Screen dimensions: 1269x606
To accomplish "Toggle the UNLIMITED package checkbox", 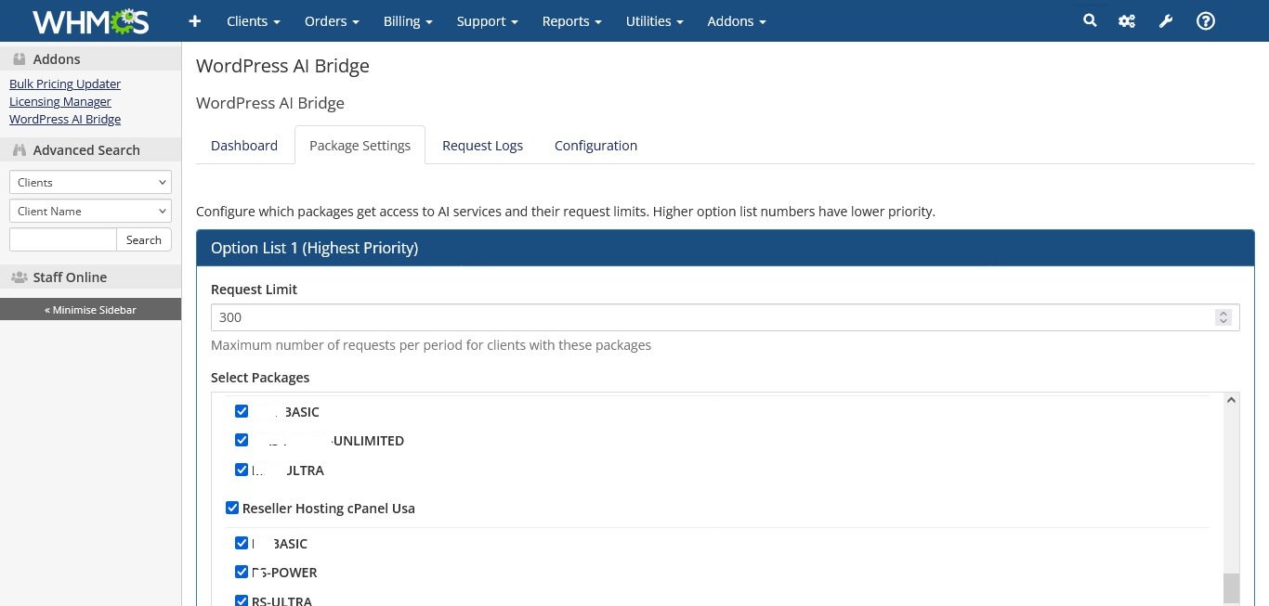I will (242, 440).
